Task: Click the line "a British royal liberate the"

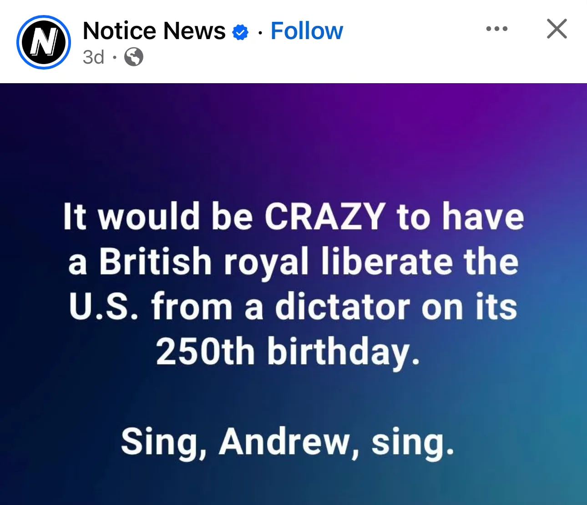Action: click(x=293, y=262)
